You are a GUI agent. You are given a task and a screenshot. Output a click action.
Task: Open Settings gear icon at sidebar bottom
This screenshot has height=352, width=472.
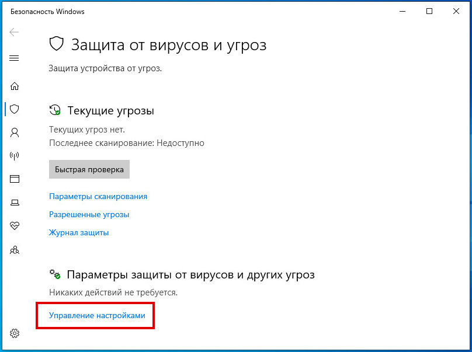pyautogui.click(x=15, y=333)
